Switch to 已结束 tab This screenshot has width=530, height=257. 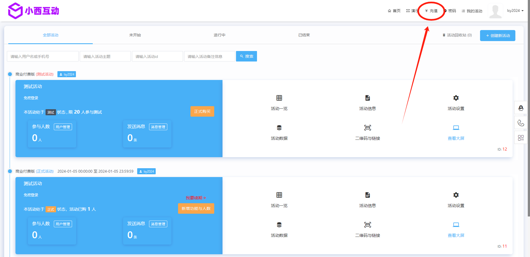pyautogui.click(x=304, y=35)
